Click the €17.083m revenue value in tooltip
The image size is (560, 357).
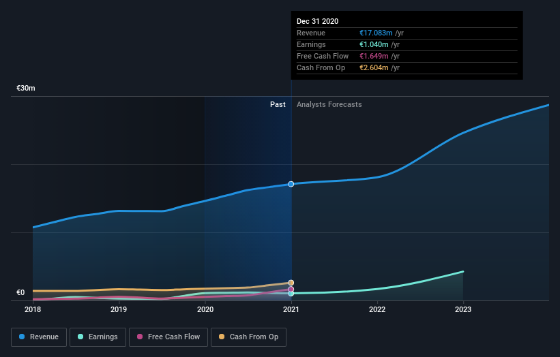coord(376,33)
